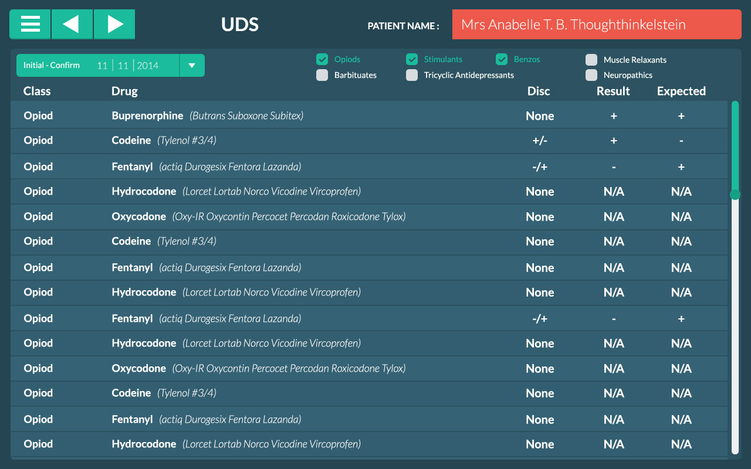Screen dimensions: 751x469
Task: Click the year 2014 date field
Action: [148, 66]
